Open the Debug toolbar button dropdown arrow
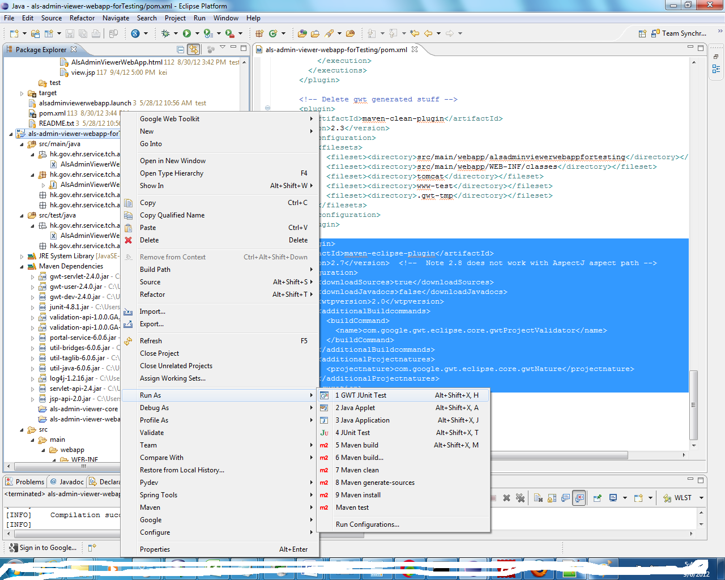 (175, 33)
